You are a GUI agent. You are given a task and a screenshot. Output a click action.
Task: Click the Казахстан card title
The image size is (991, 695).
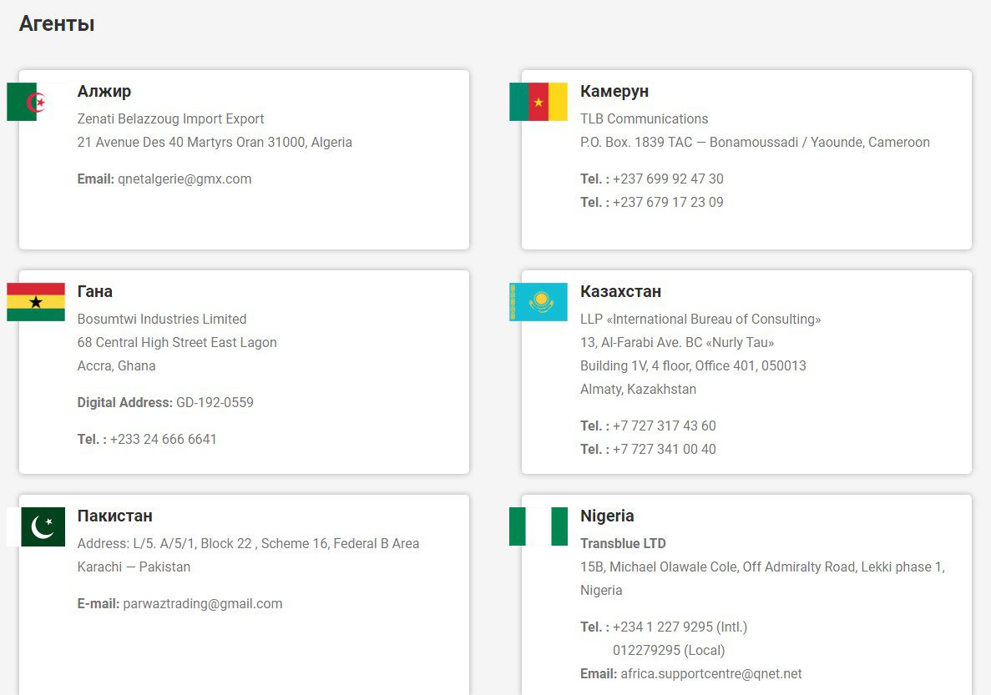tap(620, 291)
